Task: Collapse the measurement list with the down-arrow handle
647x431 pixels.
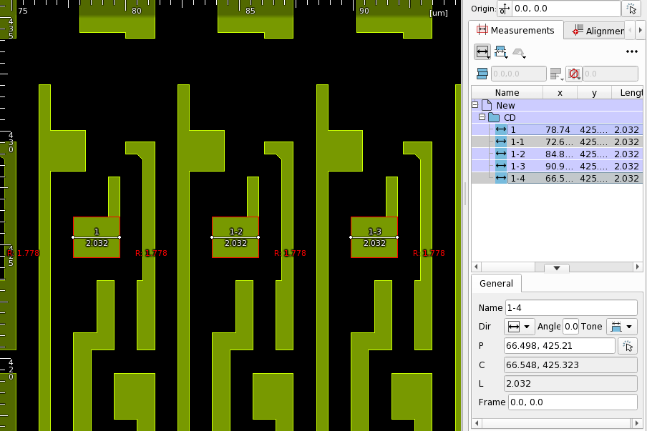Action: (x=557, y=268)
